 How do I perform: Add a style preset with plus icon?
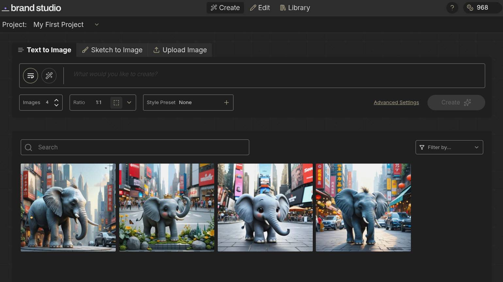(226, 103)
